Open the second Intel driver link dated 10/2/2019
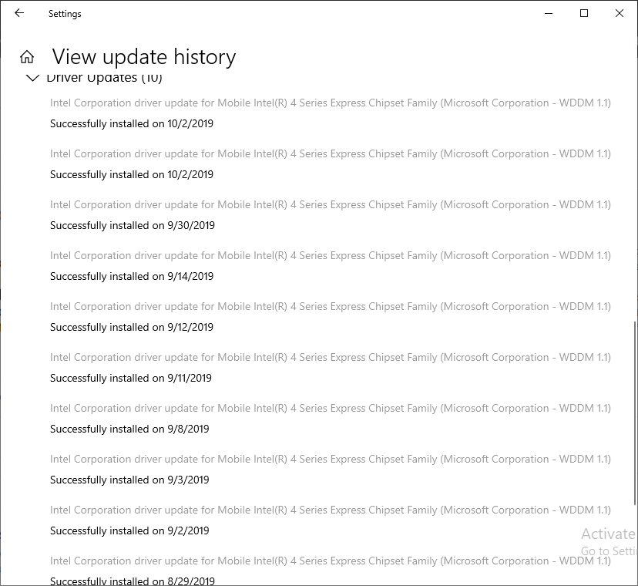 tap(330, 154)
